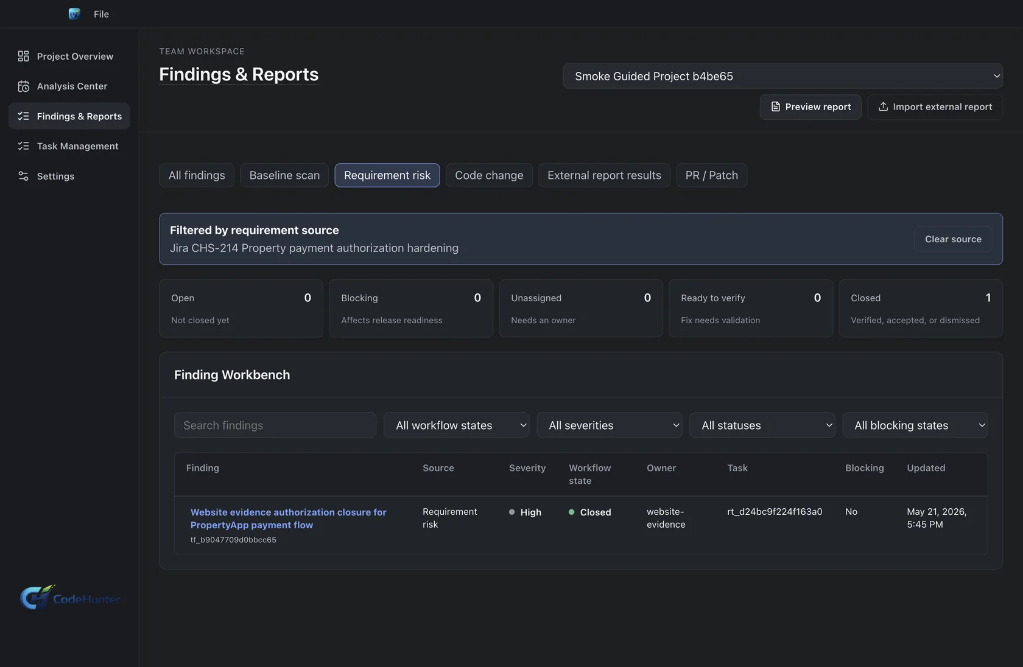Switch to the Baseline scan tab

(284, 175)
